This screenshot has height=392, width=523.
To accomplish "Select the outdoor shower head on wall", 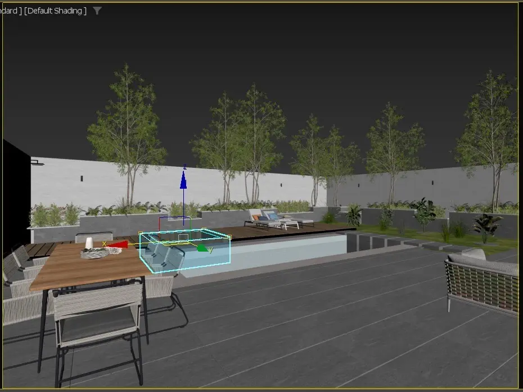I will point(36,162).
